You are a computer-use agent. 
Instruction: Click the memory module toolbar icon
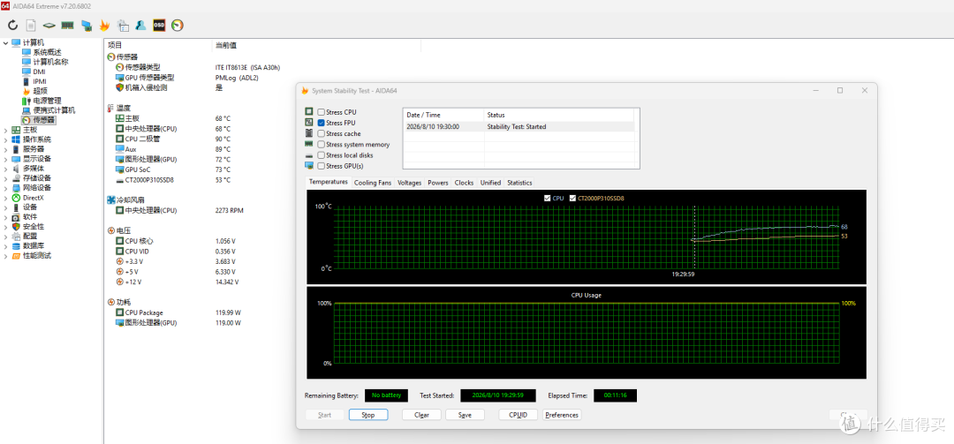click(67, 26)
